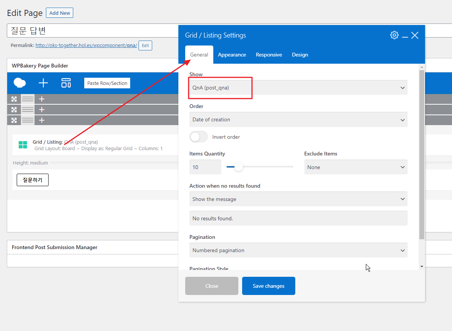Click the page title field 질문 답변
Viewport: 452px width, 331px height.
point(92,31)
